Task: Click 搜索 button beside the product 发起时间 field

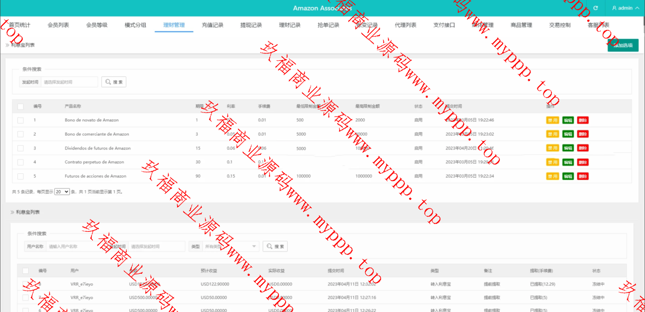Action: coord(114,82)
